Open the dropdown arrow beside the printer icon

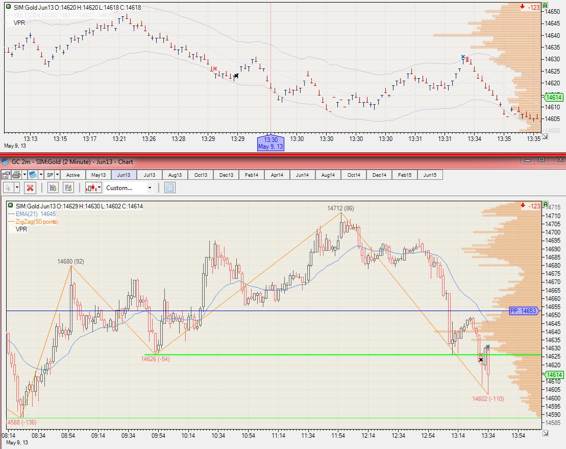pos(24,175)
